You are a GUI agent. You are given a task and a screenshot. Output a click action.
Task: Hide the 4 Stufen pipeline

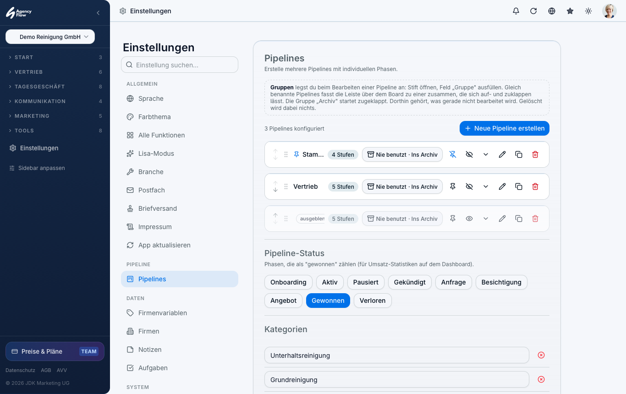[469, 154]
